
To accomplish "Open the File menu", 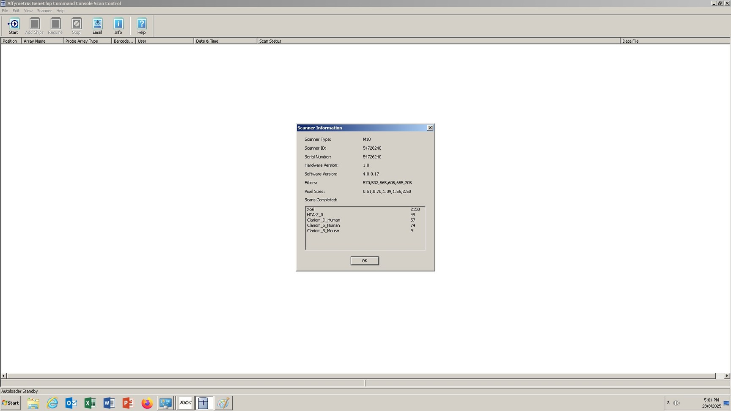I will 5,11.
